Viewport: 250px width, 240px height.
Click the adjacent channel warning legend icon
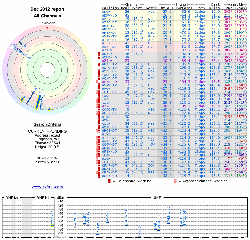[175, 181]
